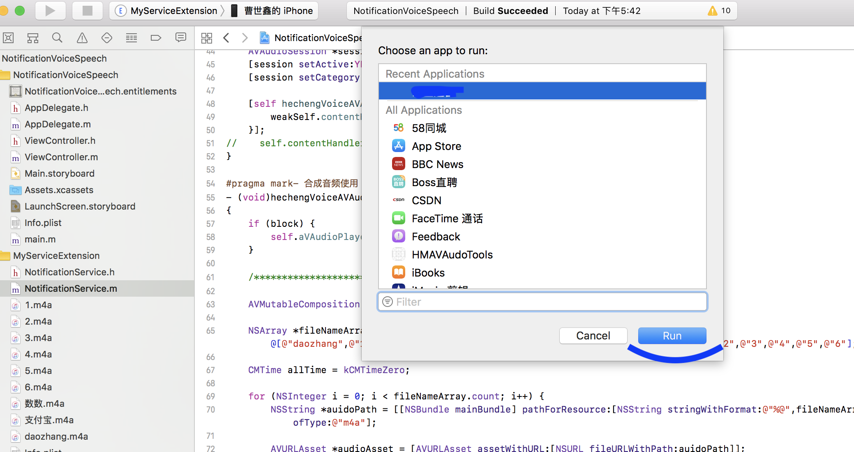The height and width of the screenshot is (452, 854).
Task: Open the Test navigator diamond icon
Action: (107, 38)
